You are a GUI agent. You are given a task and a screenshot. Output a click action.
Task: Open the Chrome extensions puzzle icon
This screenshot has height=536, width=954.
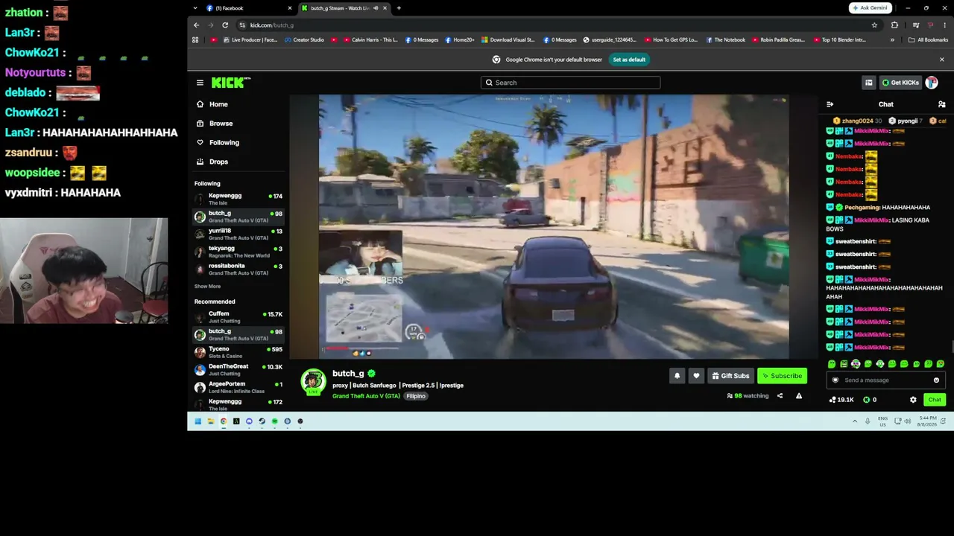click(895, 25)
